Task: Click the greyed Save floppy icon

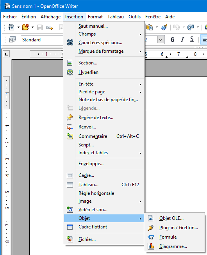Action: pos(40,27)
